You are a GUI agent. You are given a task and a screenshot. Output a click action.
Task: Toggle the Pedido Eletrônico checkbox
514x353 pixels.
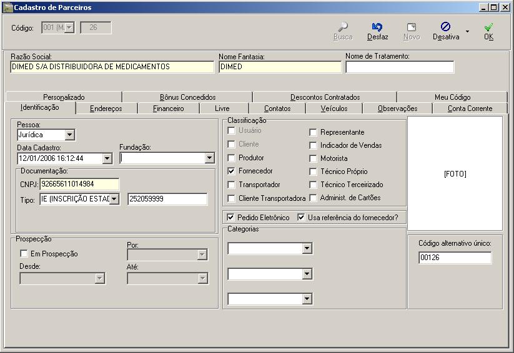230,218
